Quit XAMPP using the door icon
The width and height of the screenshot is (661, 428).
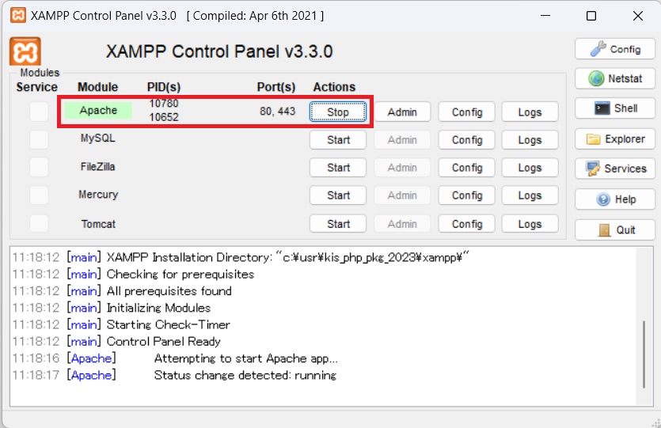tap(615, 230)
